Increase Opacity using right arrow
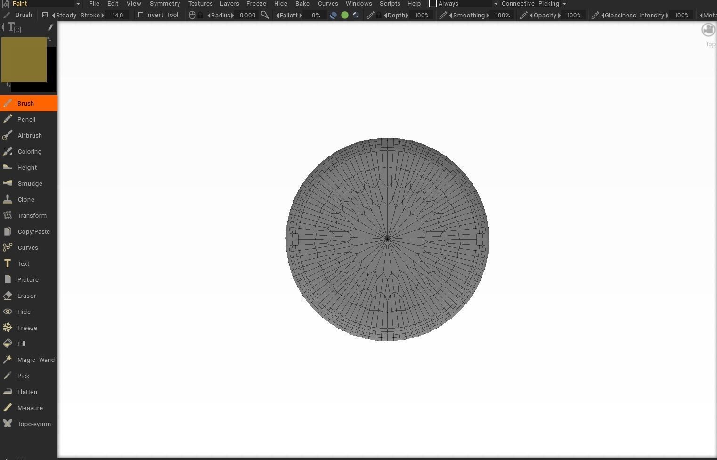 coord(559,15)
